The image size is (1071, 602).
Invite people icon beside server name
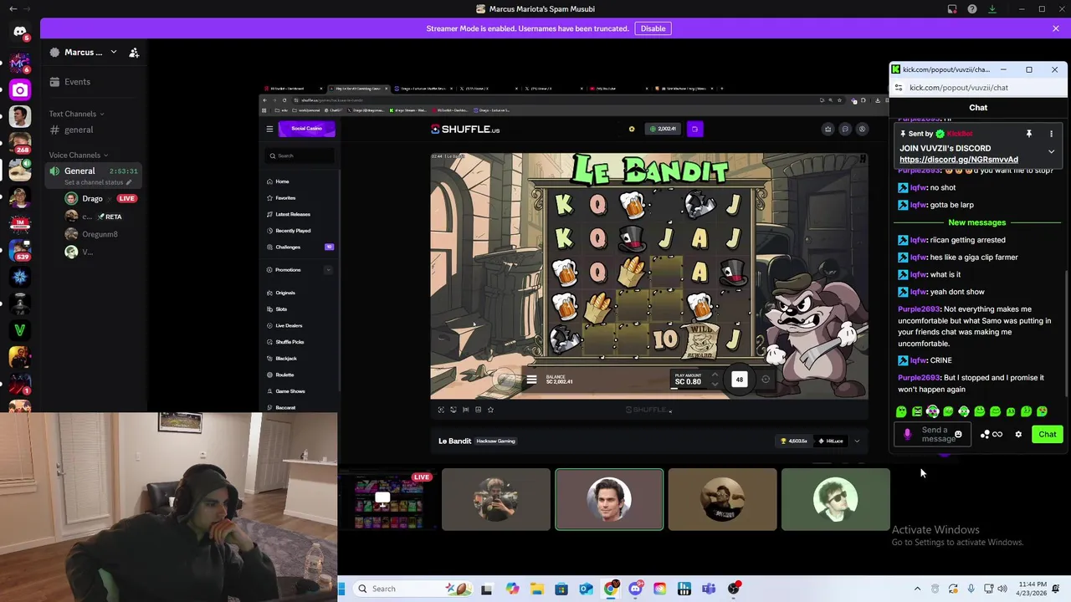(x=134, y=53)
